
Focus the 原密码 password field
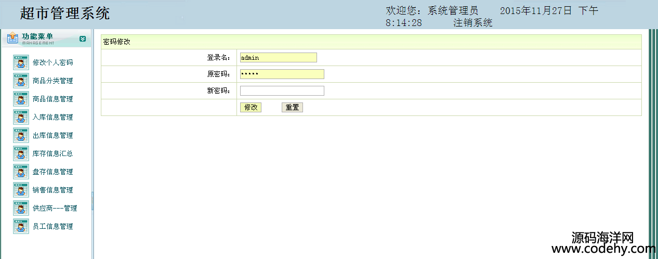[x=282, y=74]
